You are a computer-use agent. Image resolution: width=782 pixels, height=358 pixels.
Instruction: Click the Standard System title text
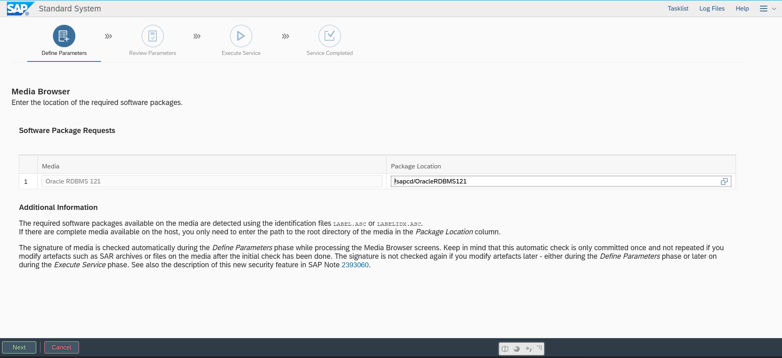point(70,9)
